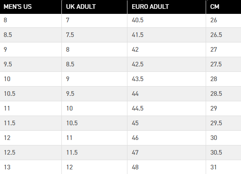
Task: Click Men's US size 12 cell
Action: 31,138
